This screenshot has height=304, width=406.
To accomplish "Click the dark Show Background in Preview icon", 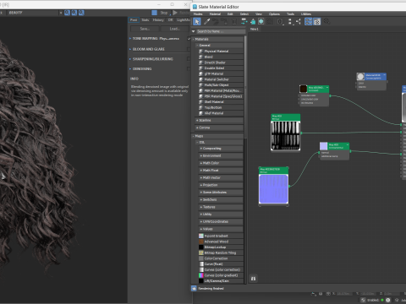I will click(270, 21).
